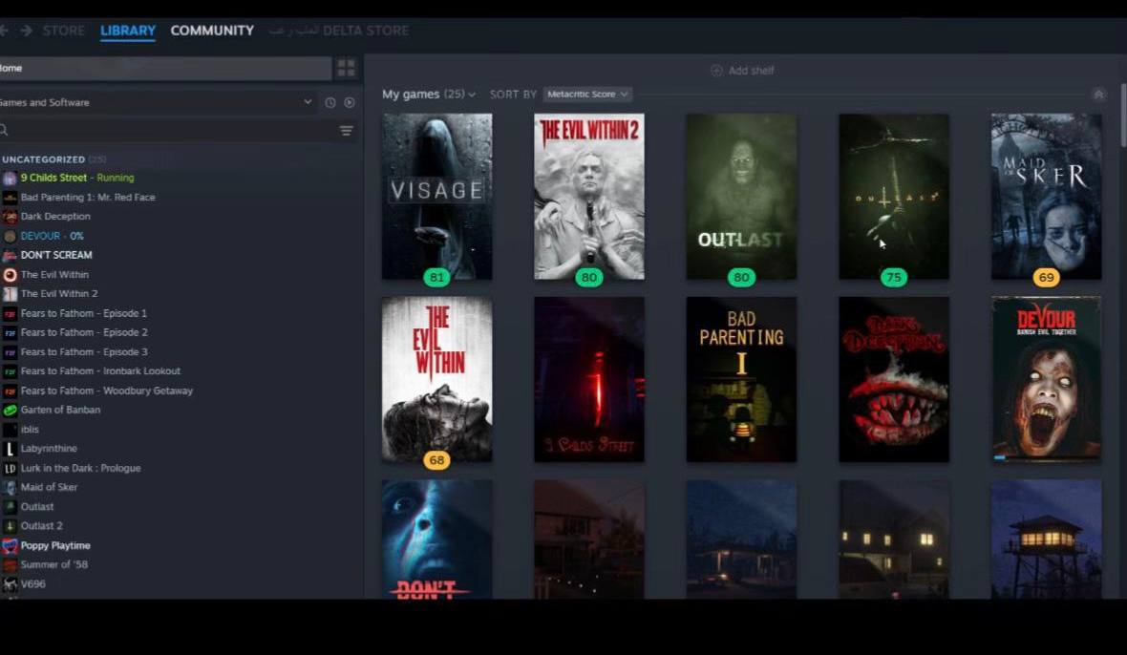Image resolution: width=1127 pixels, height=655 pixels.
Task: Open the STORE tab
Action: (63, 31)
